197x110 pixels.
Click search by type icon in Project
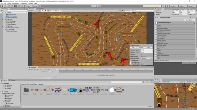[143, 82]
